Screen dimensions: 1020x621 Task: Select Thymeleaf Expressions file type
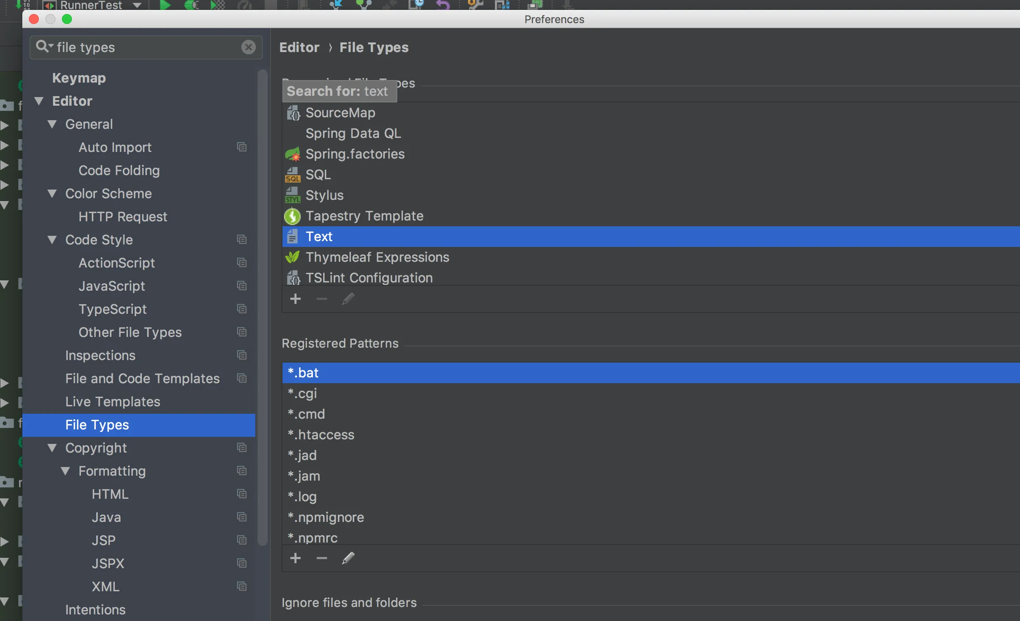pos(377,257)
